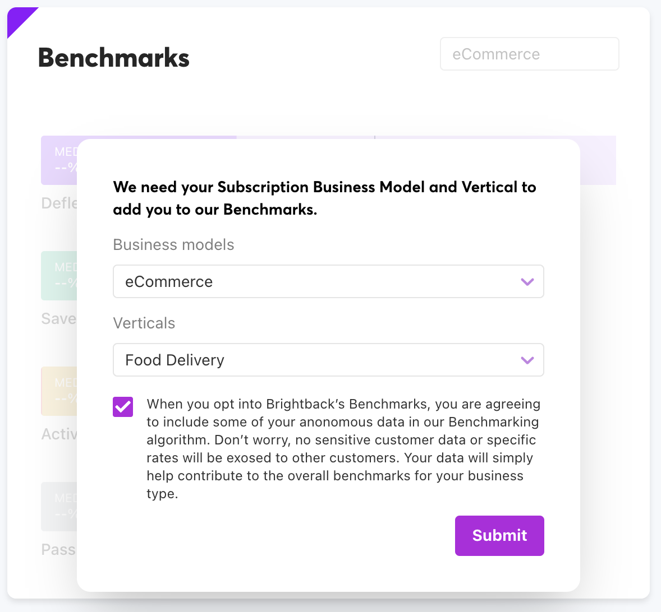Click the eCommerce field beside Benchmarks title
This screenshot has width=661, height=612.
click(530, 54)
